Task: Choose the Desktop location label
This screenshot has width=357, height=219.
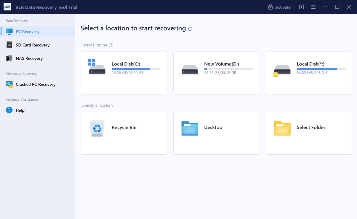Action: (x=213, y=127)
